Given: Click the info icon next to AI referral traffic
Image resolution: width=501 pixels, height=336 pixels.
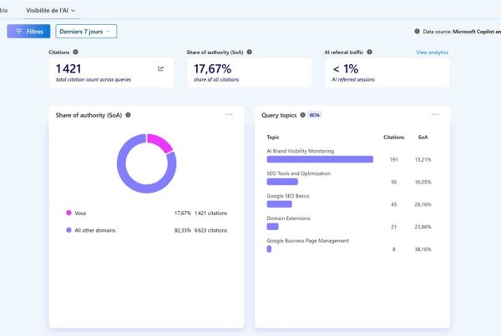Looking at the screenshot, I should (x=369, y=52).
